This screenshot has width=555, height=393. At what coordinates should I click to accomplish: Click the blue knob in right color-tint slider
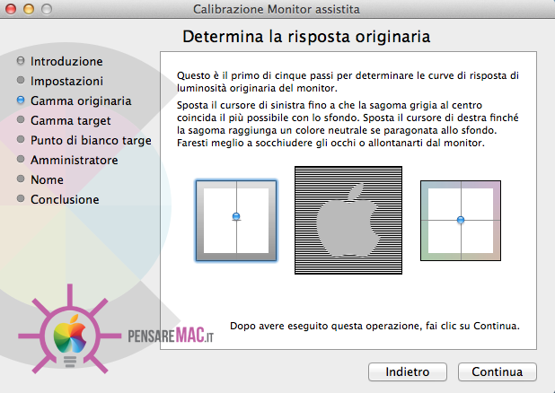[461, 220]
